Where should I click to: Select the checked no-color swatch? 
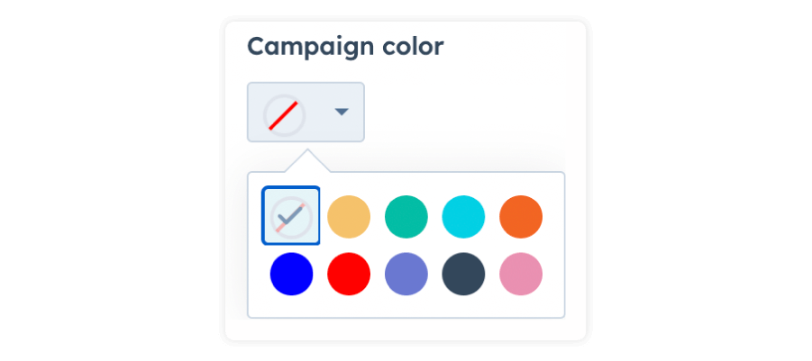(x=291, y=216)
